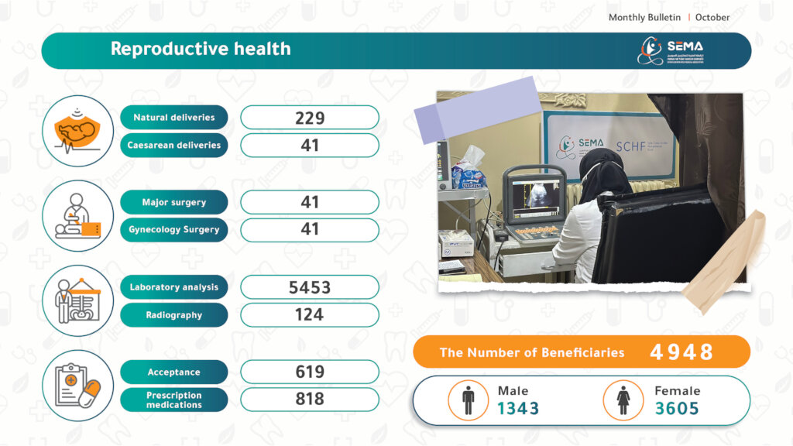Click the fetal ultrasound deliveries icon
The image size is (793, 446).
(77, 131)
